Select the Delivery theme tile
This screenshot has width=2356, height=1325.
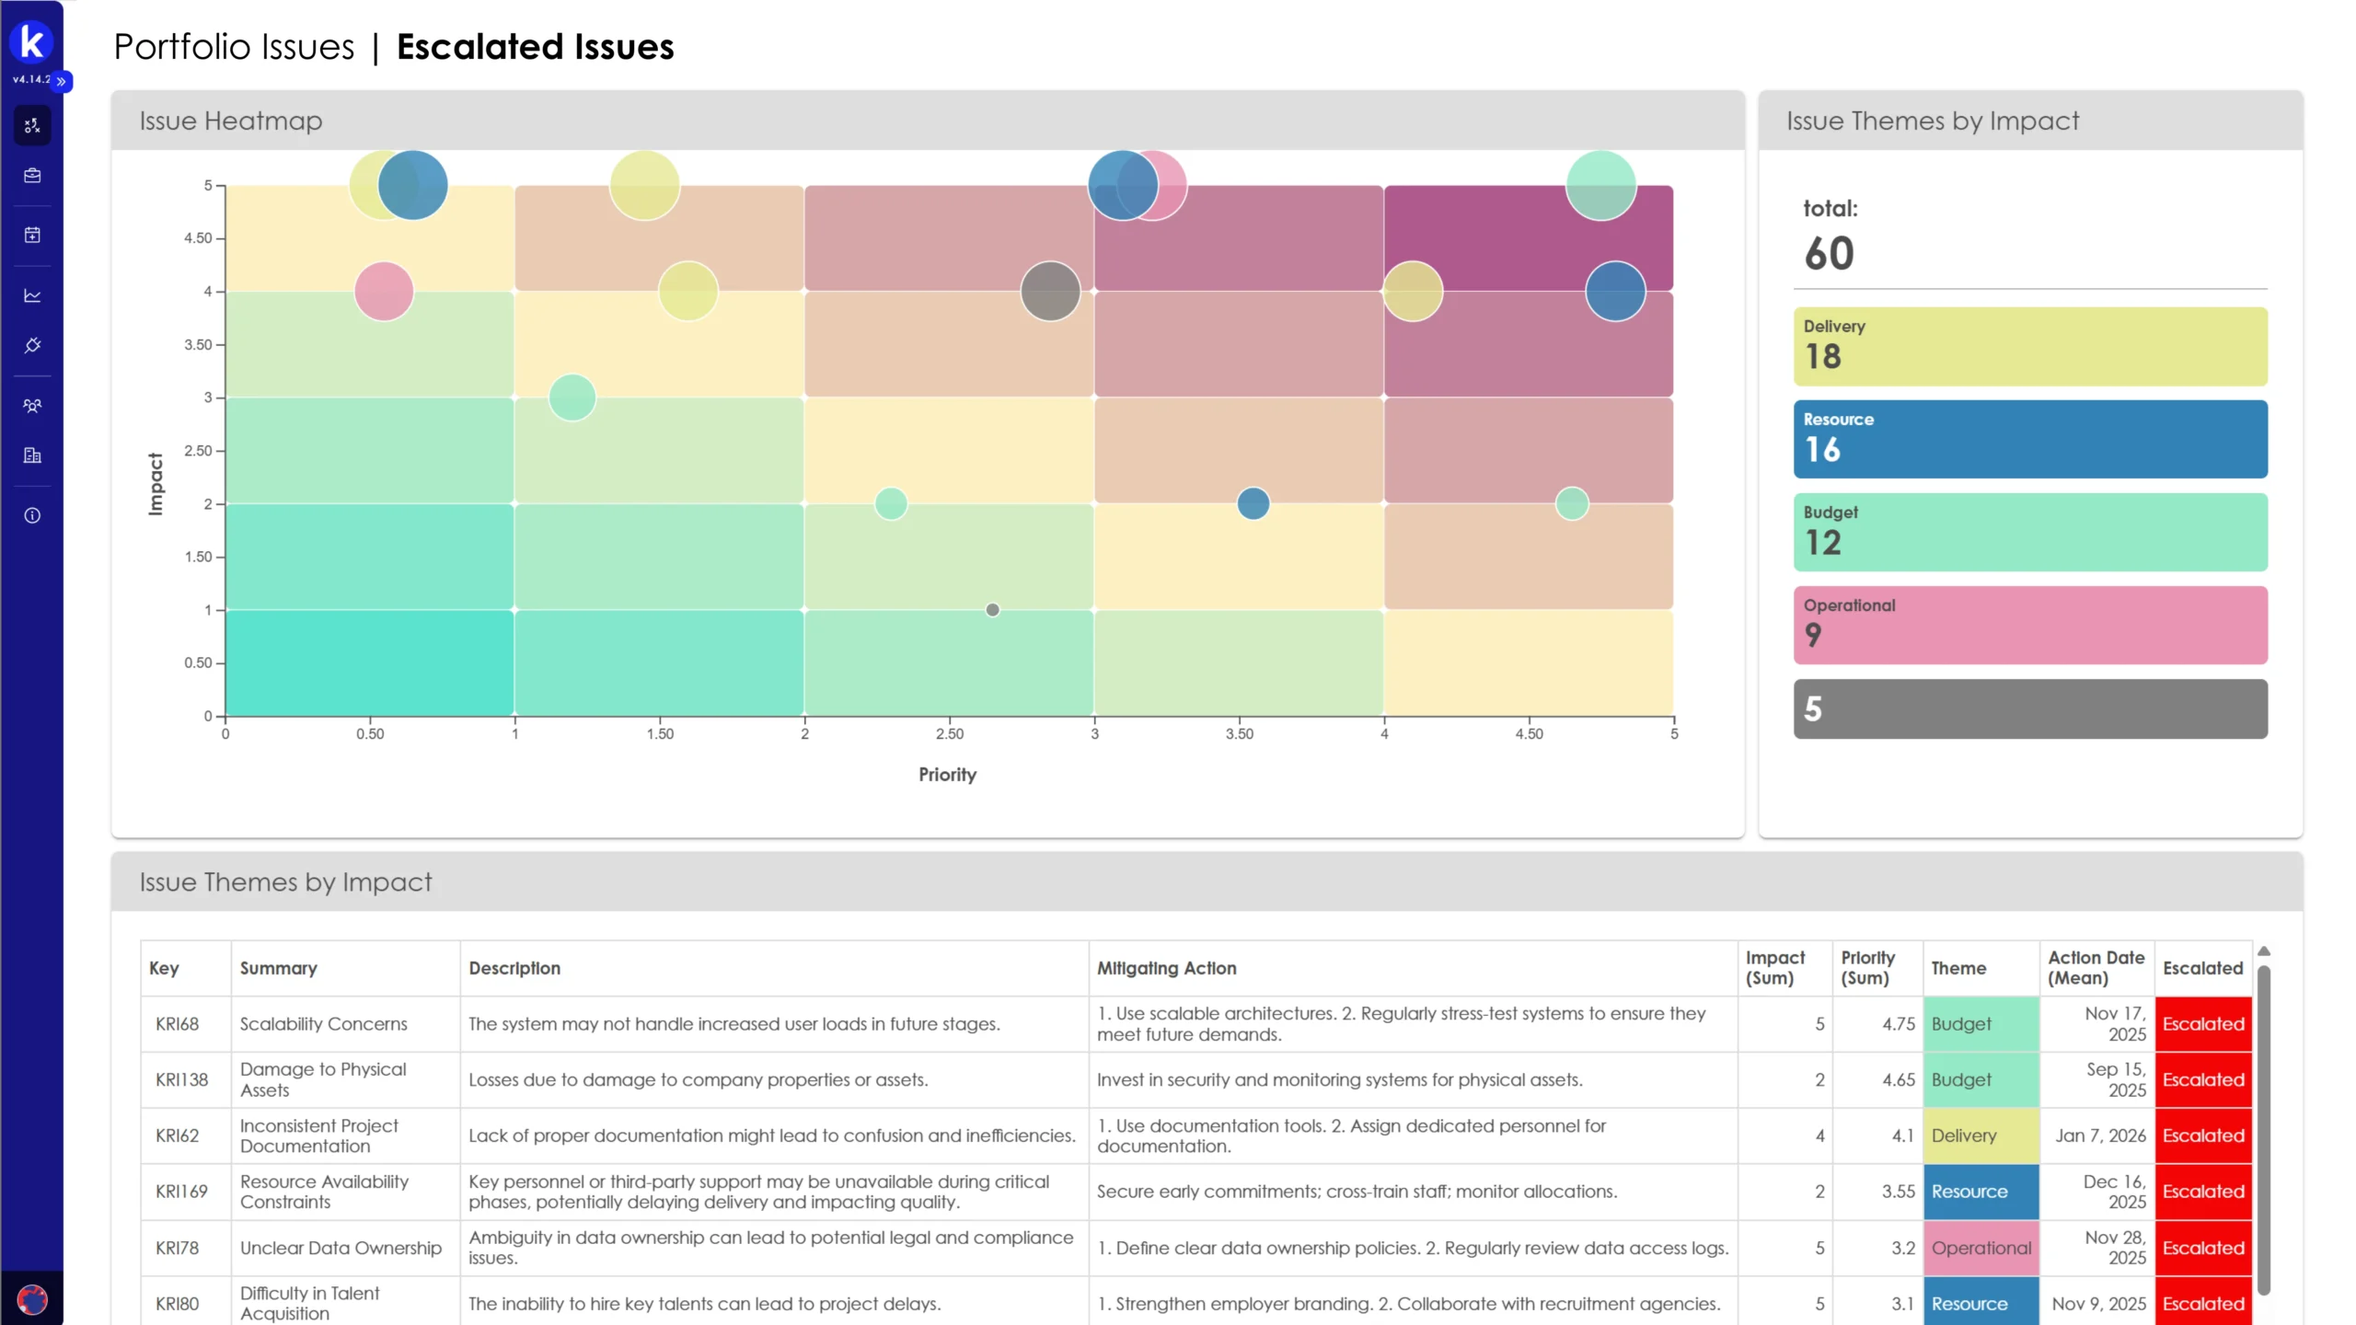coord(2029,346)
